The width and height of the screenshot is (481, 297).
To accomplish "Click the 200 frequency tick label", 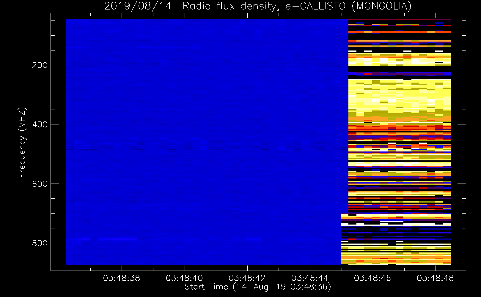I will tap(40, 65).
